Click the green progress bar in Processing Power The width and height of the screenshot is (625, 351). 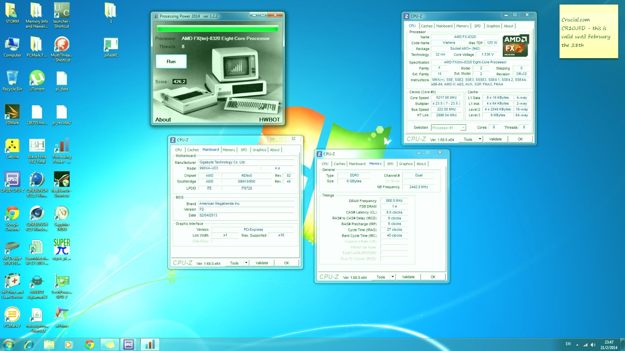coord(218,28)
